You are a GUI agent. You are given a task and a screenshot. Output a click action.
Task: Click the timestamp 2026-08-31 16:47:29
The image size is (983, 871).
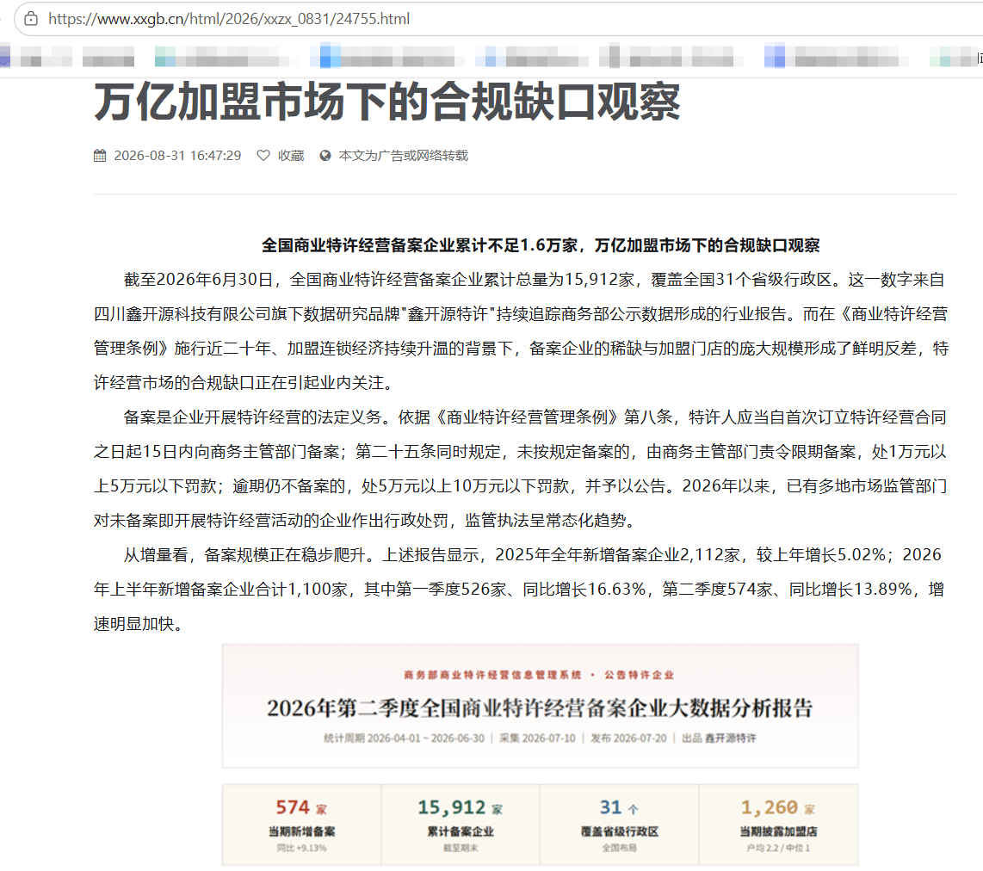click(x=177, y=156)
